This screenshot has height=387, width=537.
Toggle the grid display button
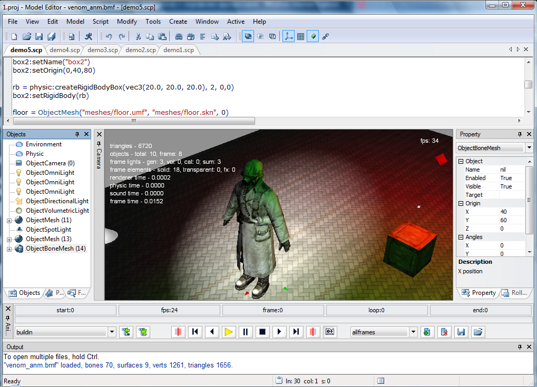[300, 36]
